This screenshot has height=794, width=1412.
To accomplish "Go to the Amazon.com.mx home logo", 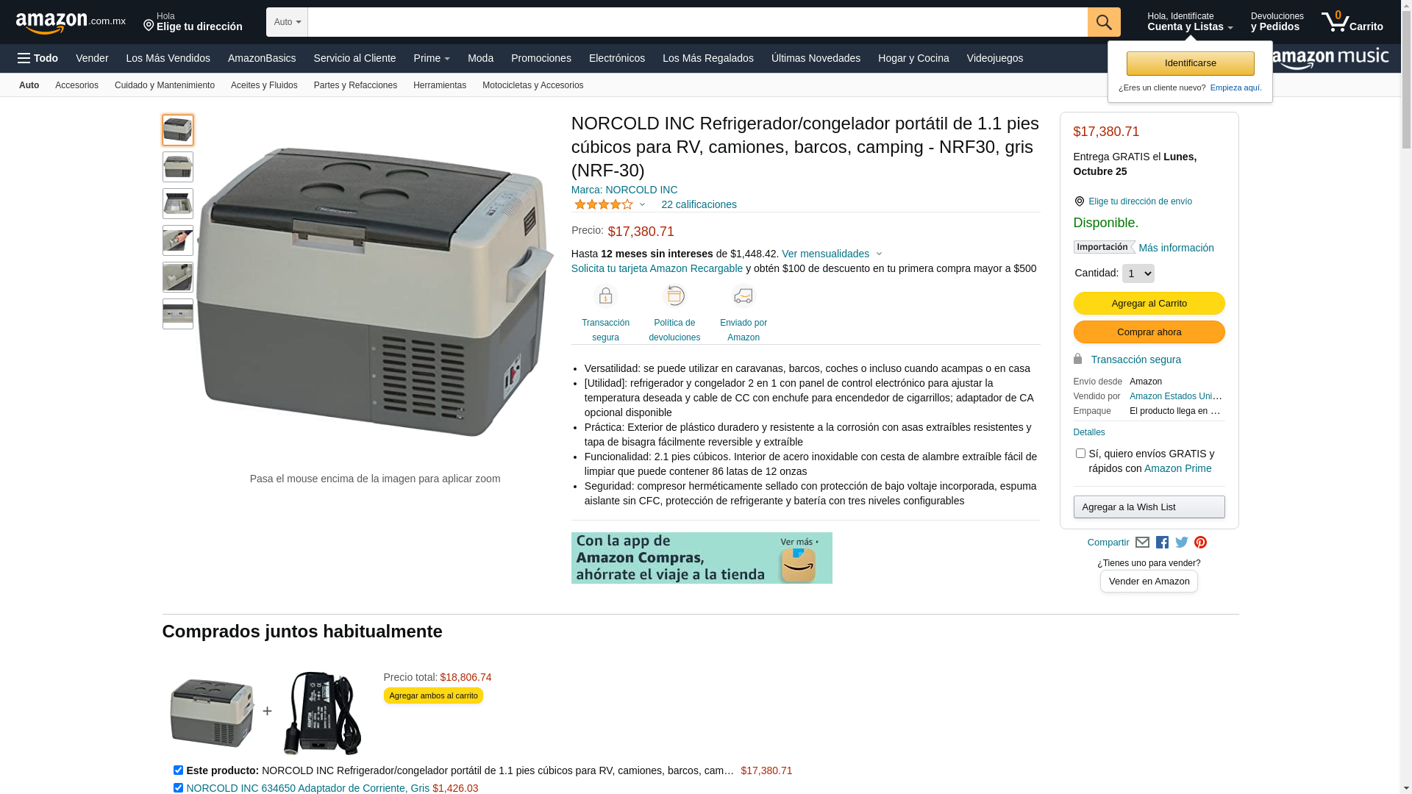I will [x=71, y=22].
